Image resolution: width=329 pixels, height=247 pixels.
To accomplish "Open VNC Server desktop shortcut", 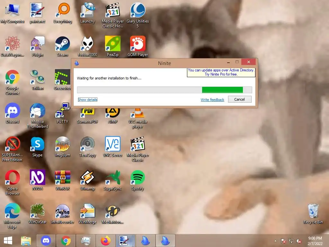I will [x=113, y=147].
